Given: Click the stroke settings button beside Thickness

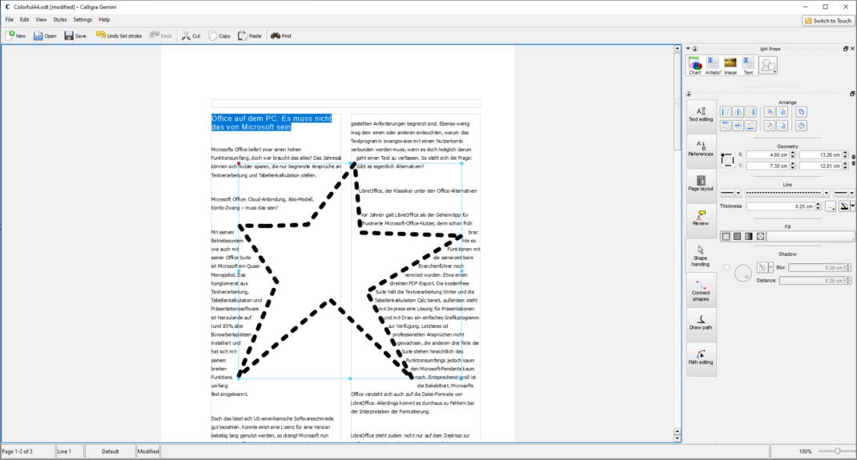Looking at the screenshot, I should [831, 206].
